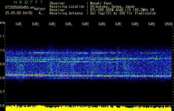Click the word meteor in the header
The height and width of the screenshot is (111, 174).
[x=40, y=9]
